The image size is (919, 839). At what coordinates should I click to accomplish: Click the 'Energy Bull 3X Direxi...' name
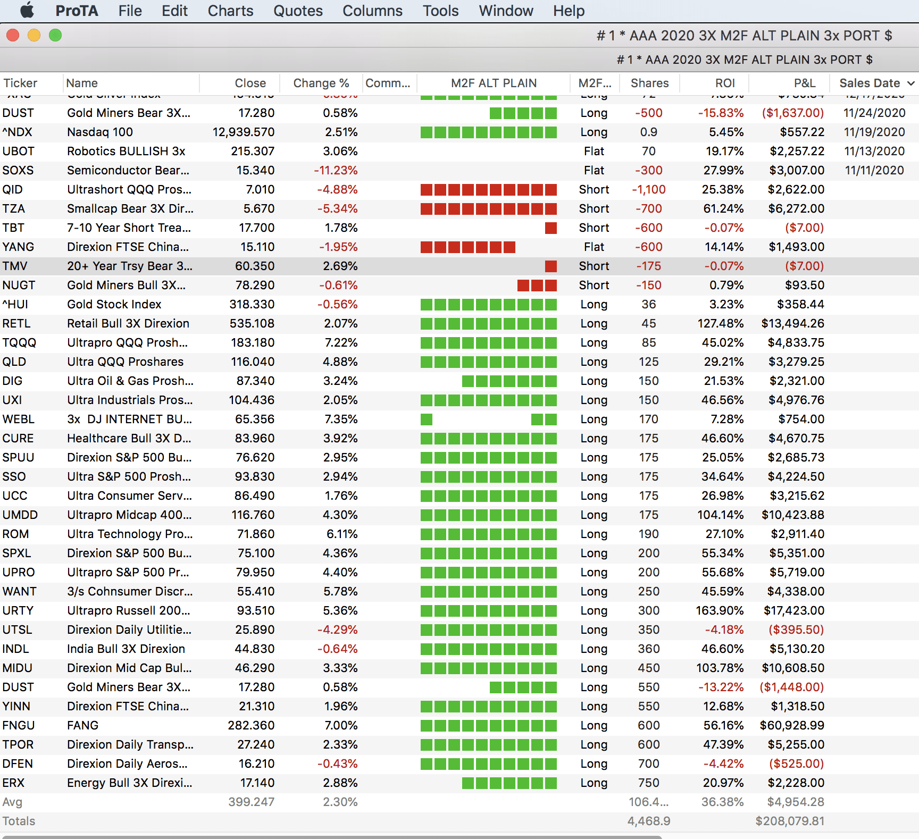(130, 783)
